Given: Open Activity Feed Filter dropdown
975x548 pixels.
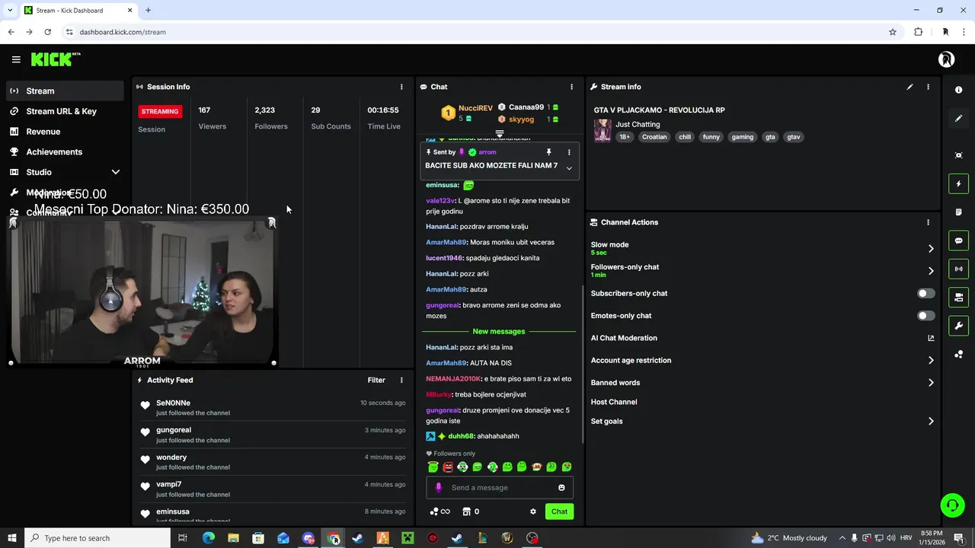Looking at the screenshot, I should click(376, 380).
